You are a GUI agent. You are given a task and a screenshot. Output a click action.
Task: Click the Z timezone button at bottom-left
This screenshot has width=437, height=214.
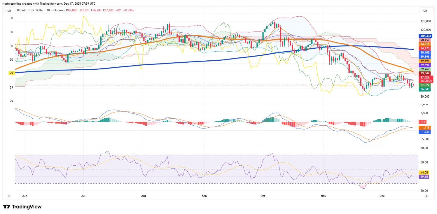click(9, 196)
